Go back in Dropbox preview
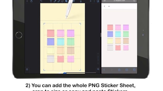 (104, 6)
